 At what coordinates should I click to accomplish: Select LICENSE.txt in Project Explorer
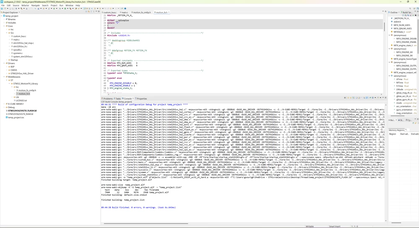tap(21, 101)
